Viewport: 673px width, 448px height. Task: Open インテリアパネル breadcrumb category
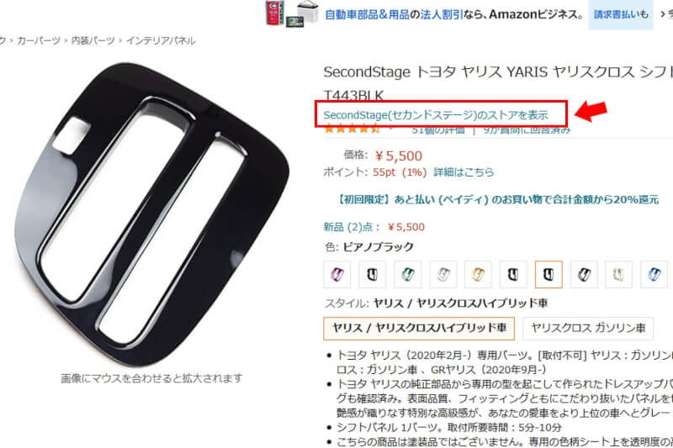coord(161,40)
